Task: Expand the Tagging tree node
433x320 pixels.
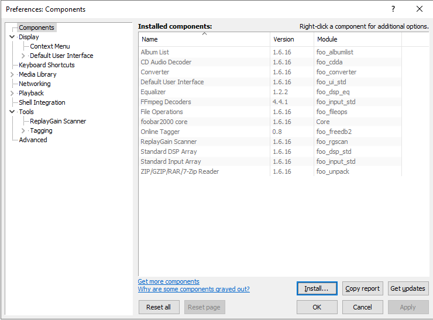Action: pyautogui.click(x=23, y=130)
